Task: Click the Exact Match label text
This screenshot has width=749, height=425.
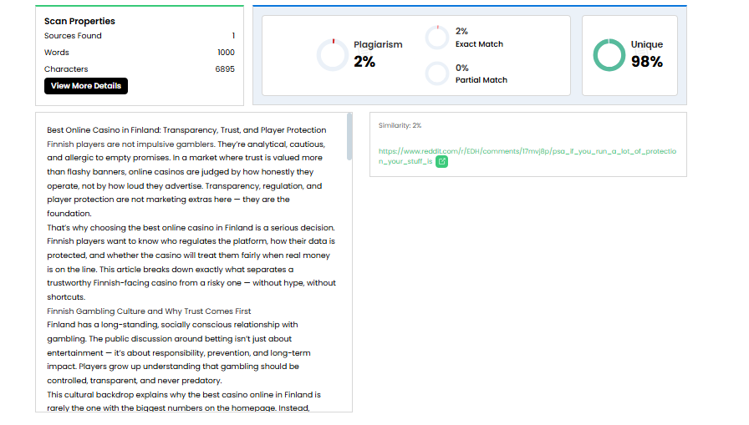Action: click(479, 44)
